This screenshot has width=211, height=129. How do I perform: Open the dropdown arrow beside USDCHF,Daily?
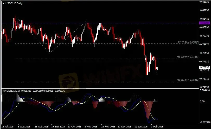[3, 3]
